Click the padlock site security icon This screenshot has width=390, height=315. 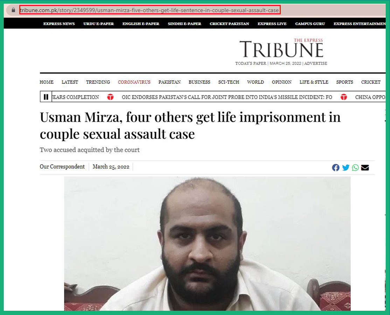pos(13,10)
